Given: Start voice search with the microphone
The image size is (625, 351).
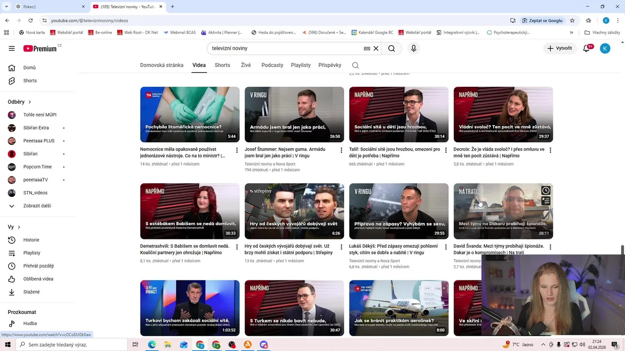Looking at the screenshot, I should coord(414,48).
